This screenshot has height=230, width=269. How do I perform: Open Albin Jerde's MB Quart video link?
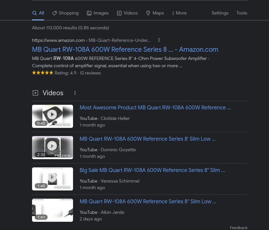(x=148, y=201)
